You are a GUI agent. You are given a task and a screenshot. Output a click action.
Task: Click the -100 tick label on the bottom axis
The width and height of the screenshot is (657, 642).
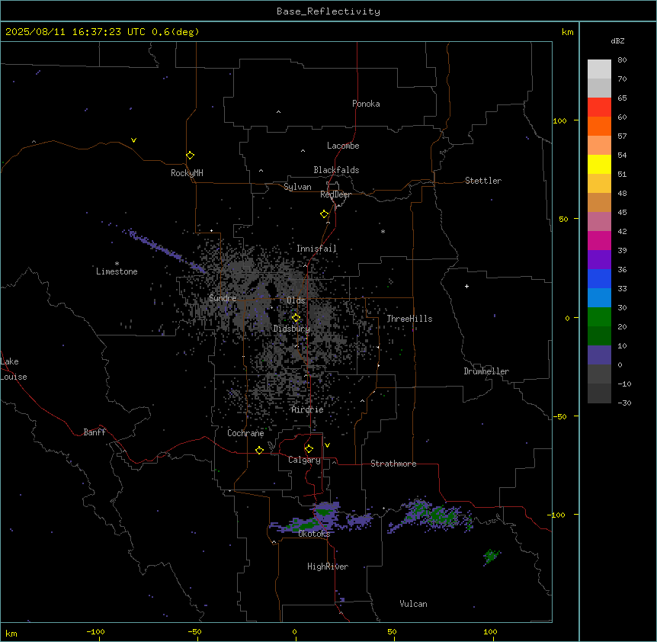tap(95, 631)
